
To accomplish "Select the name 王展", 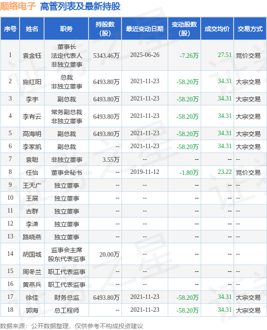I will point(32,198).
